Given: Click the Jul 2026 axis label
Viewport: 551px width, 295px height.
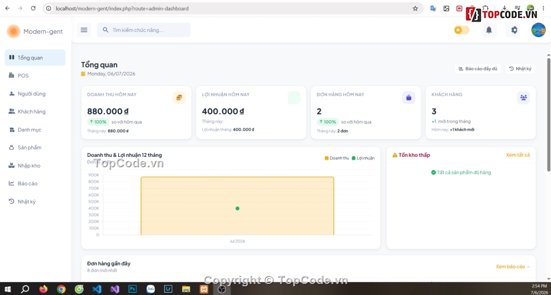Looking at the screenshot, I should coord(237,241).
